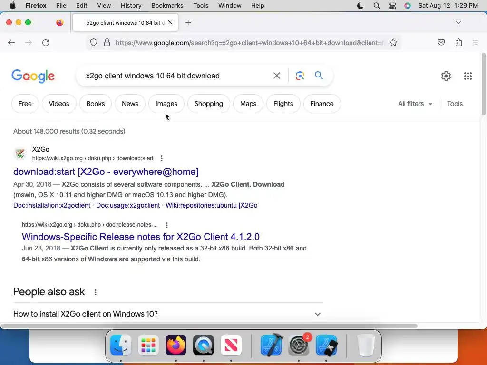Open options for release notes result

[x=167, y=225]
